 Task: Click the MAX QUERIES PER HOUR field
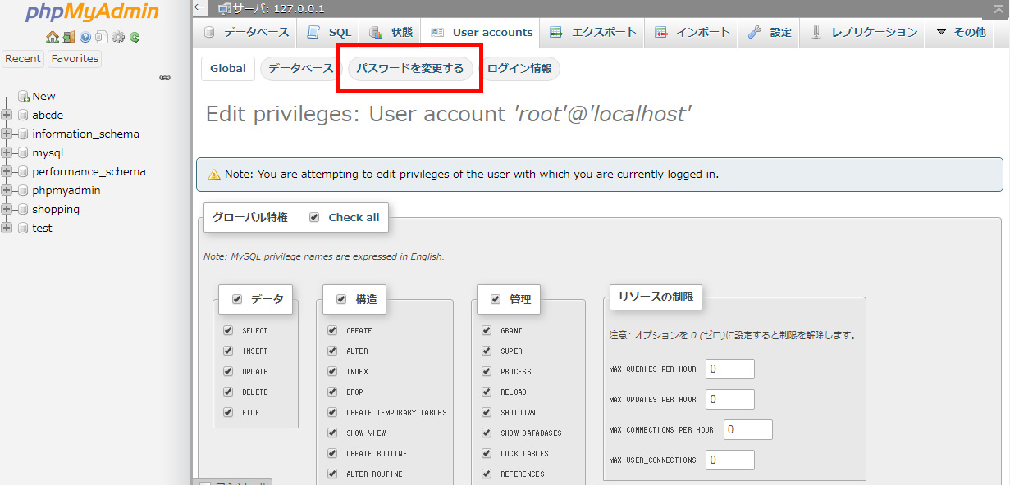click(x=729, y=369)
